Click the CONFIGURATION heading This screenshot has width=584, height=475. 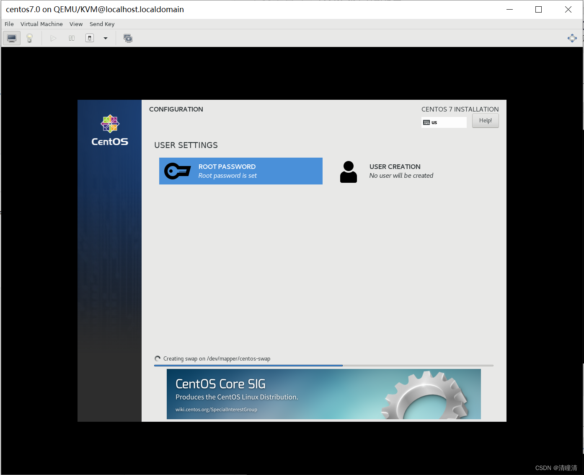[x=176, y=109]
